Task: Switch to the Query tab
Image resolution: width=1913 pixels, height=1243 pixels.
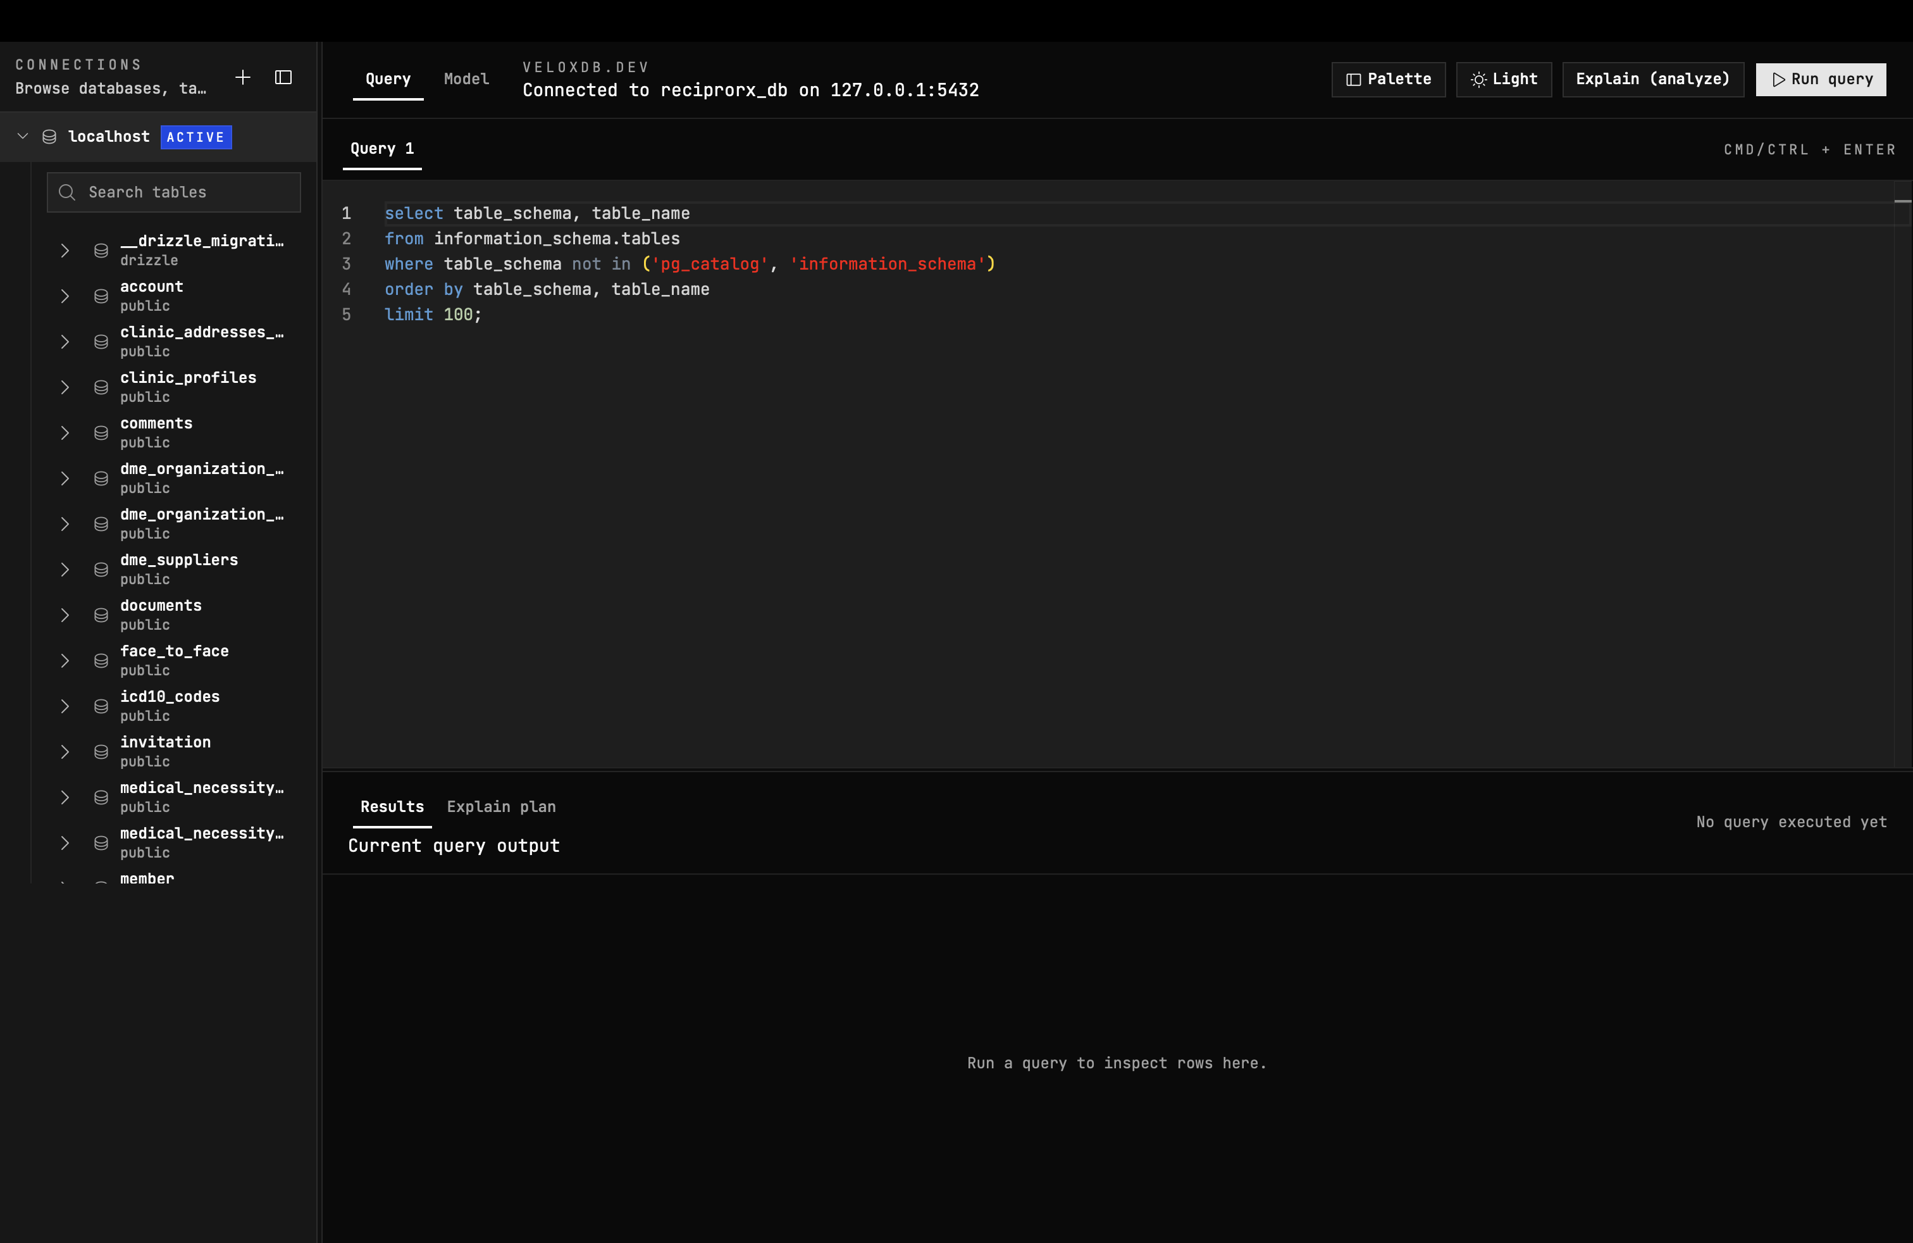Action: 388,78
